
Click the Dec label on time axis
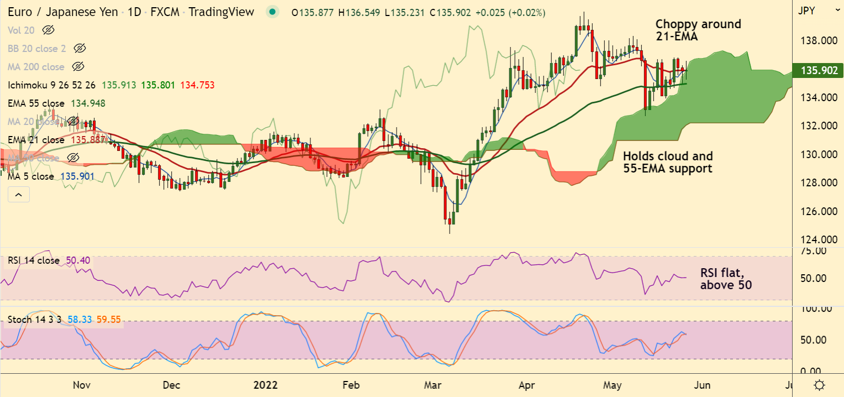pyautogui.click(x=172, y=384)
